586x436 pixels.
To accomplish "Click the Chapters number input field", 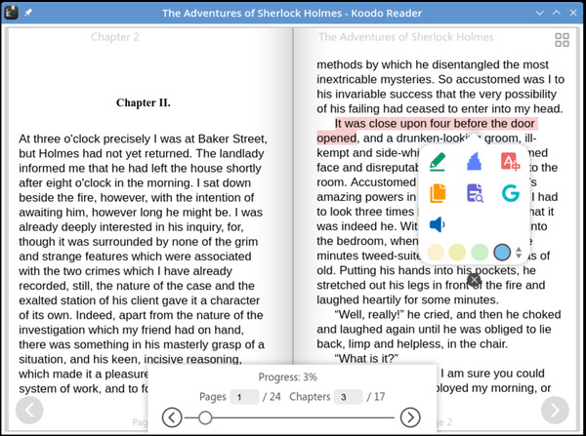I will 348,396.
